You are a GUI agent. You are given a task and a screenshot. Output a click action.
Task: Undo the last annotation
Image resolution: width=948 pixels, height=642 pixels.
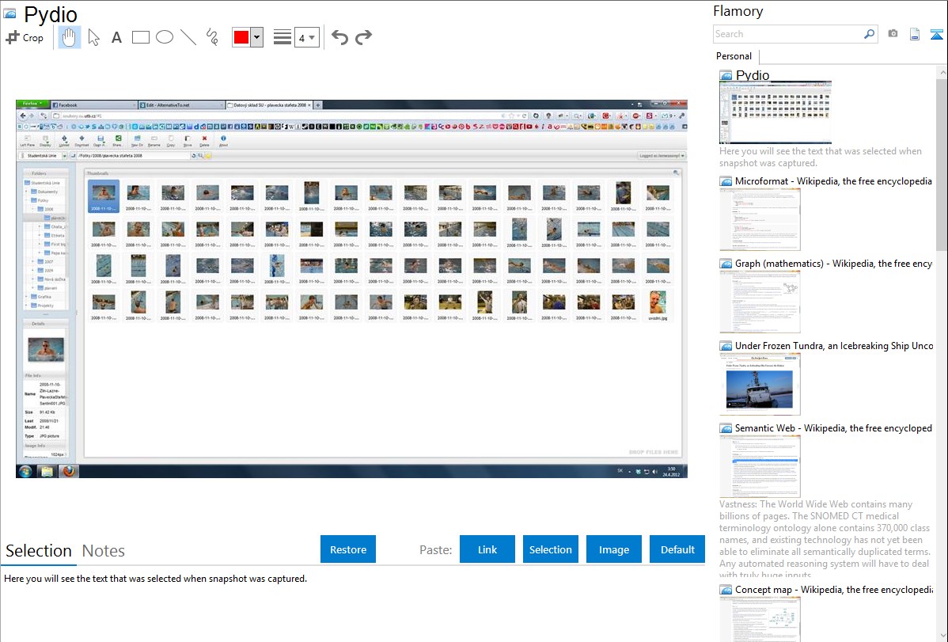point(339,37)
